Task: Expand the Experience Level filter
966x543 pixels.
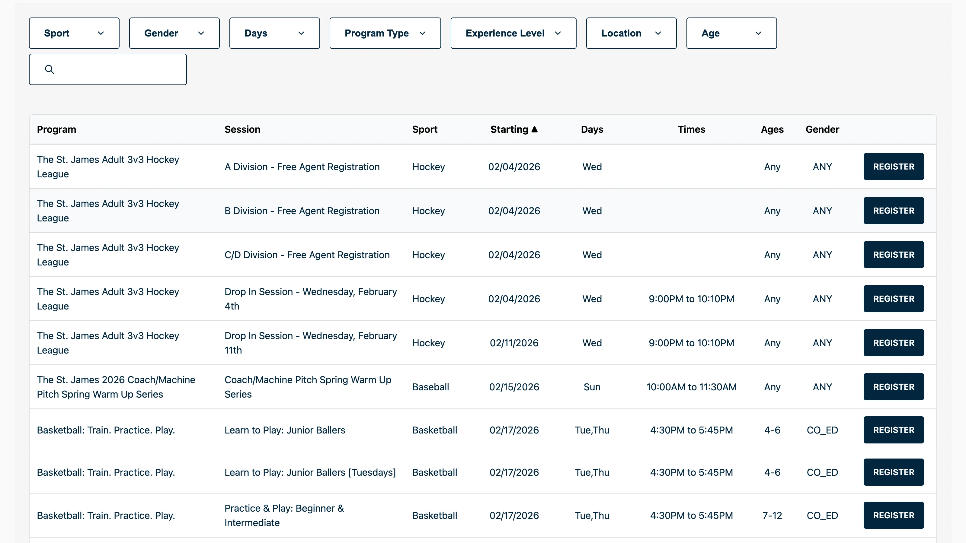Action: pyautogui.click(x=513, y=33)
